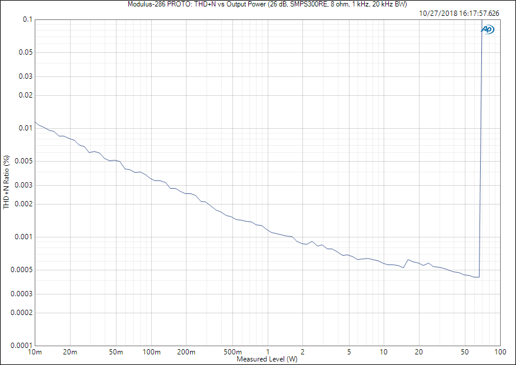
Task: Select the y-axis tick label "0.005"
Action: point(24,161)
